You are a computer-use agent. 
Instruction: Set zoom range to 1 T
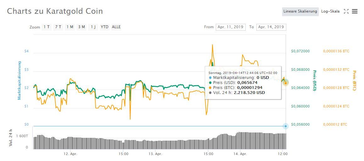(47, 27)
